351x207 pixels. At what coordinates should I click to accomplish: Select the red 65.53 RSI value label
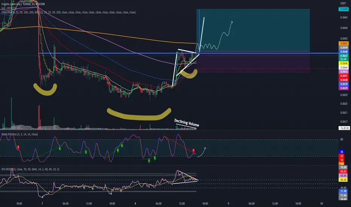click(x=343, y=171)
